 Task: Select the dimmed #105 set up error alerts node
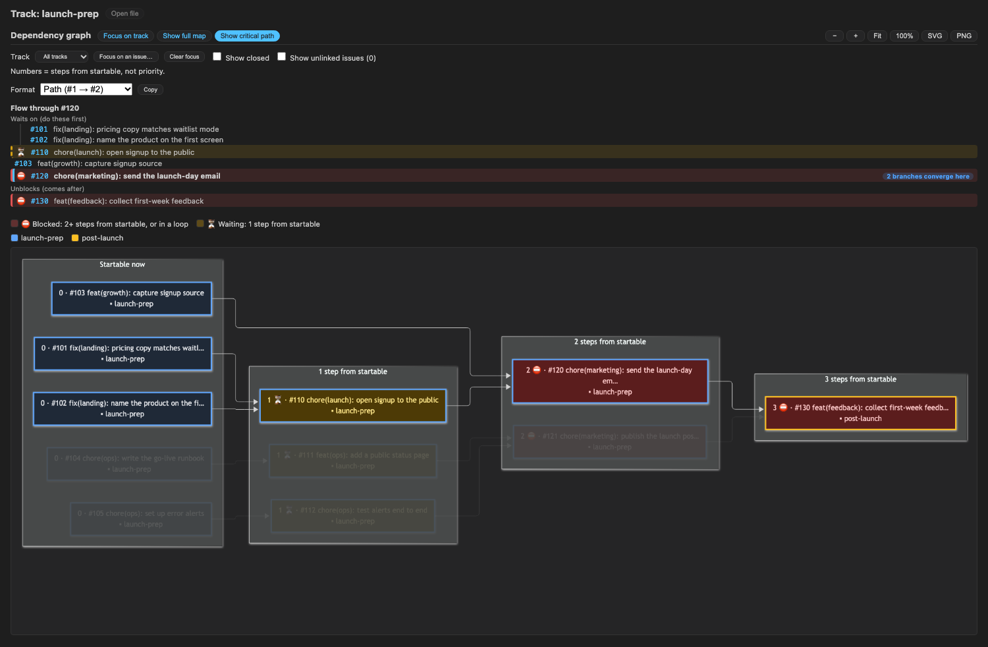(141, 519)
